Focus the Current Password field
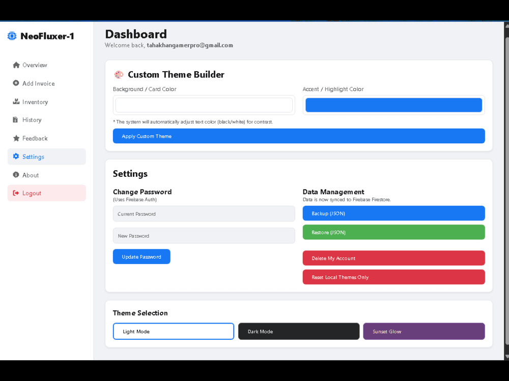Viewport: 509px width, 381px height. click(204, 214)
